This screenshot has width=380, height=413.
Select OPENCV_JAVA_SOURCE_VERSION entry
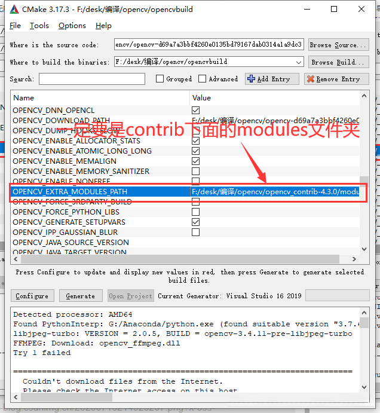point(71,242)
